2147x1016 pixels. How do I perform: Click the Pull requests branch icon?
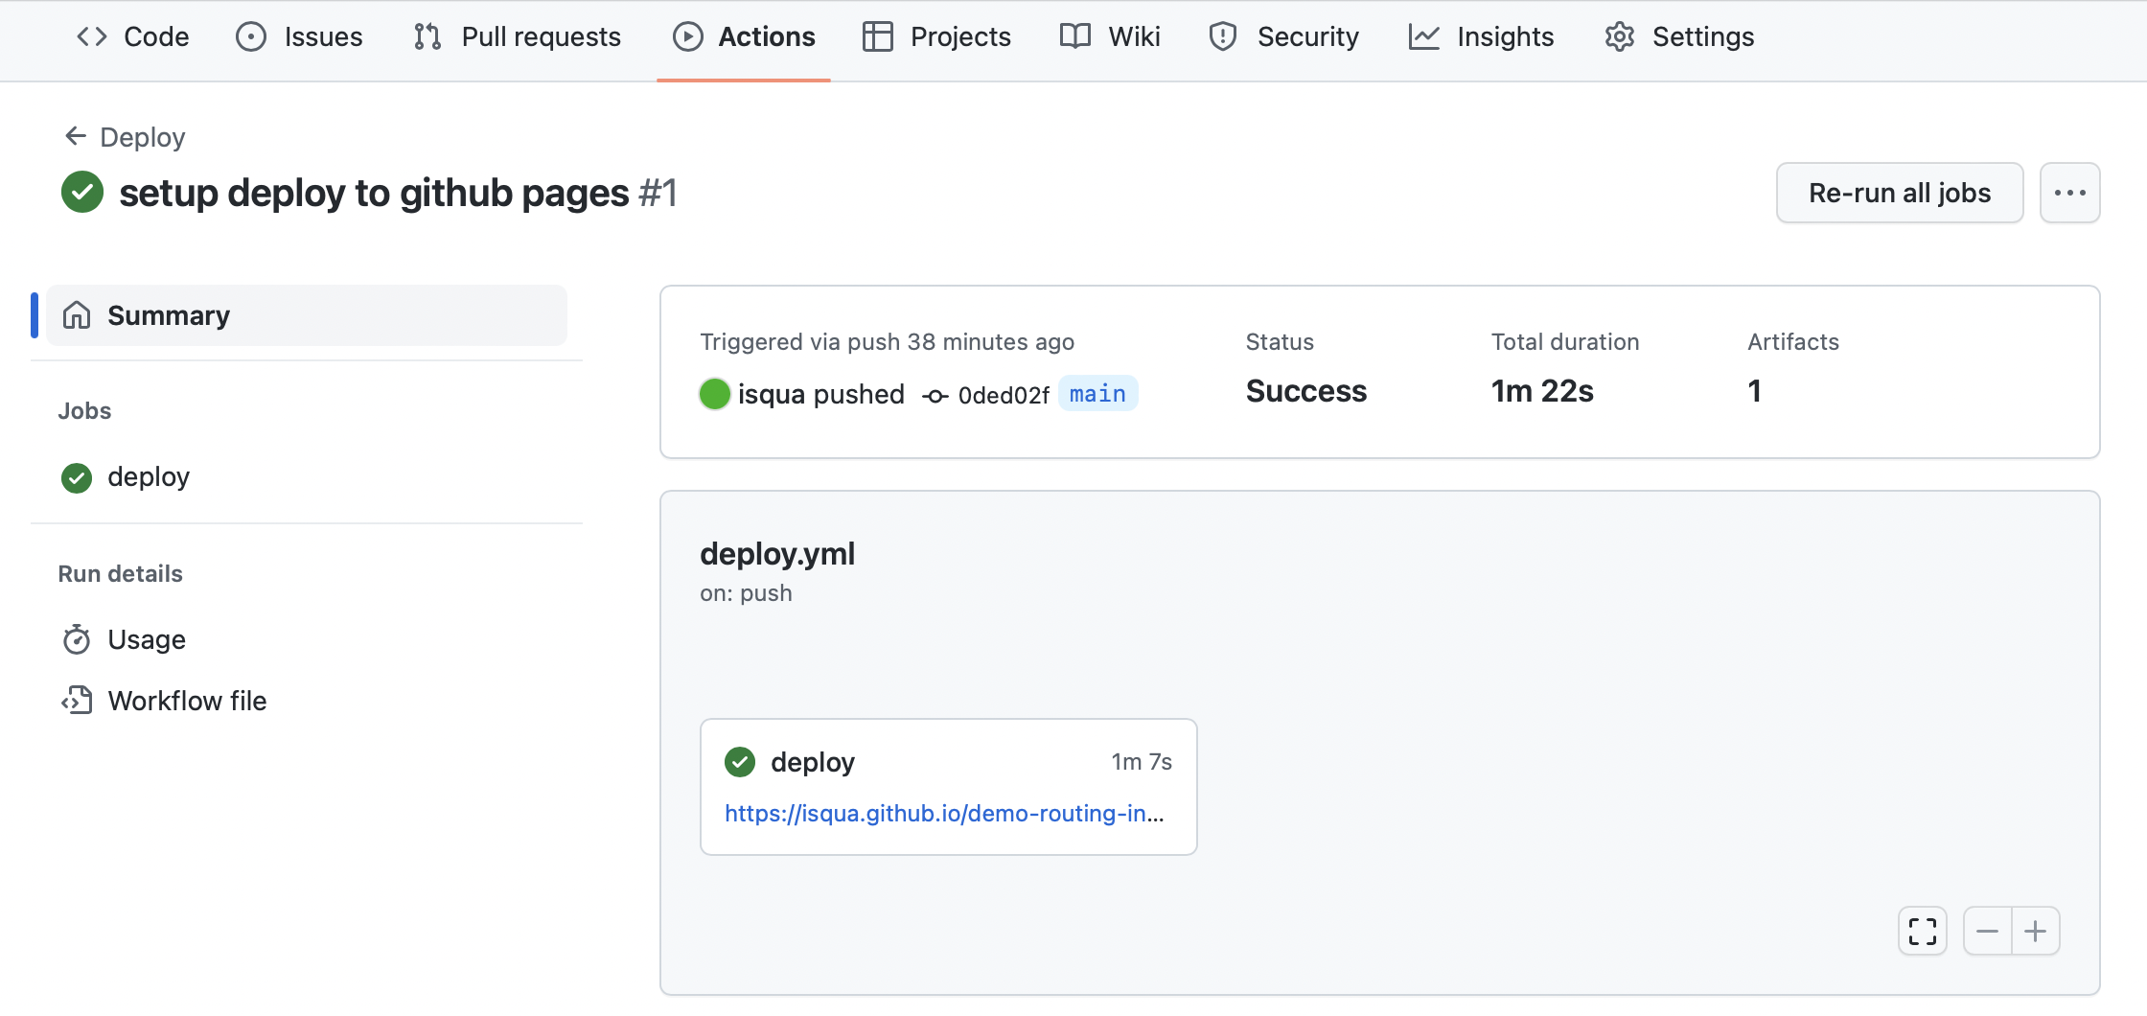426,35
